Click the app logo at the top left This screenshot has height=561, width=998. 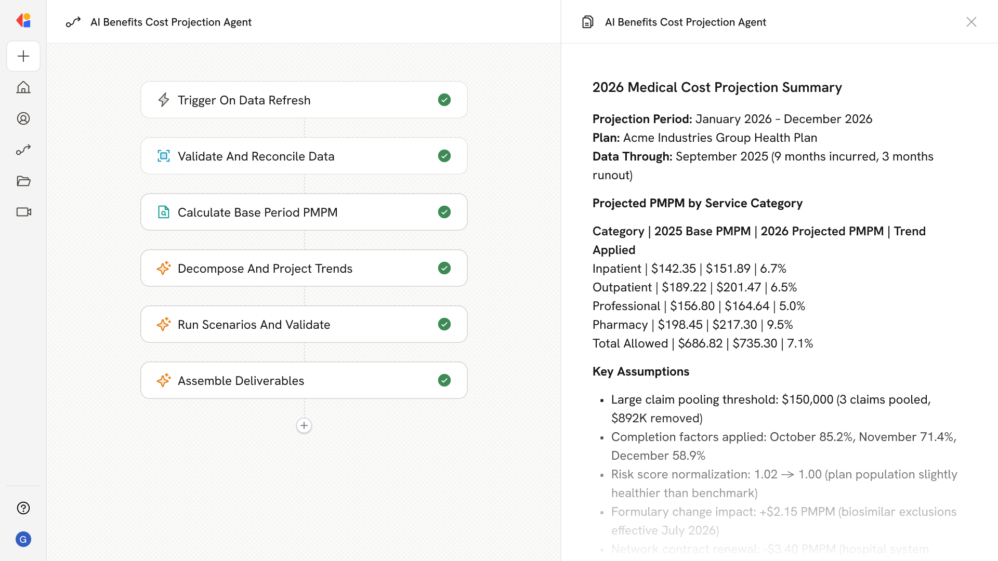(x=23, y=21)
